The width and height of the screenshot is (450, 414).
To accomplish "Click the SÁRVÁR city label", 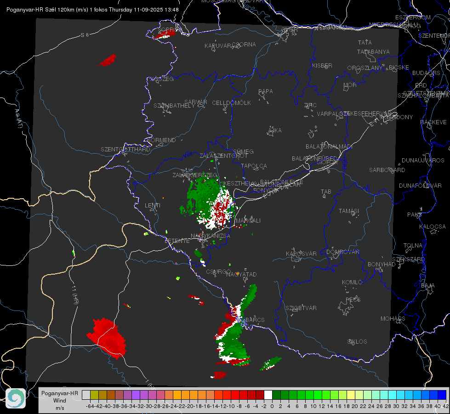I will (196, 102).
